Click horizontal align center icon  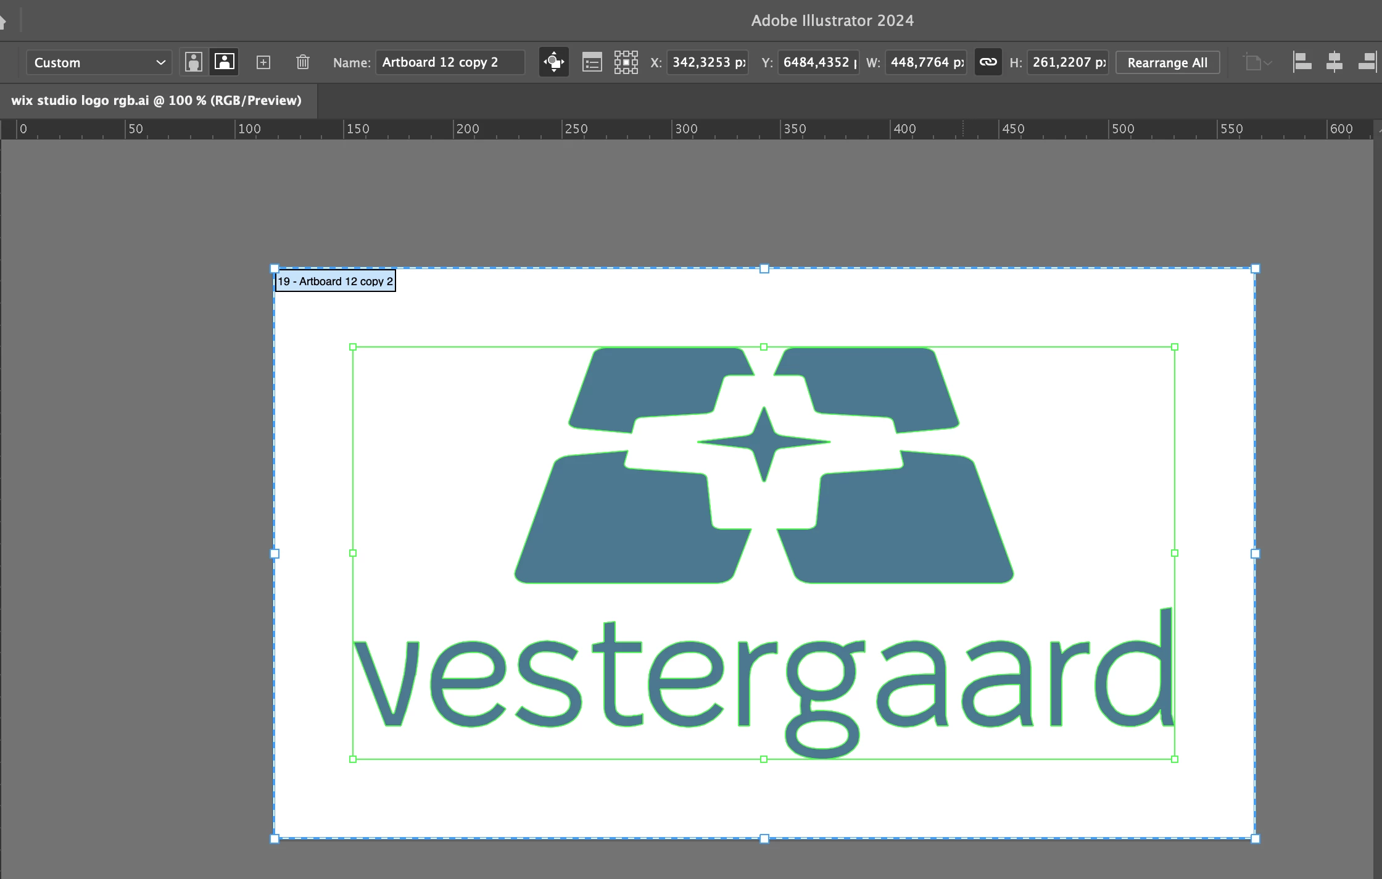1334,62
